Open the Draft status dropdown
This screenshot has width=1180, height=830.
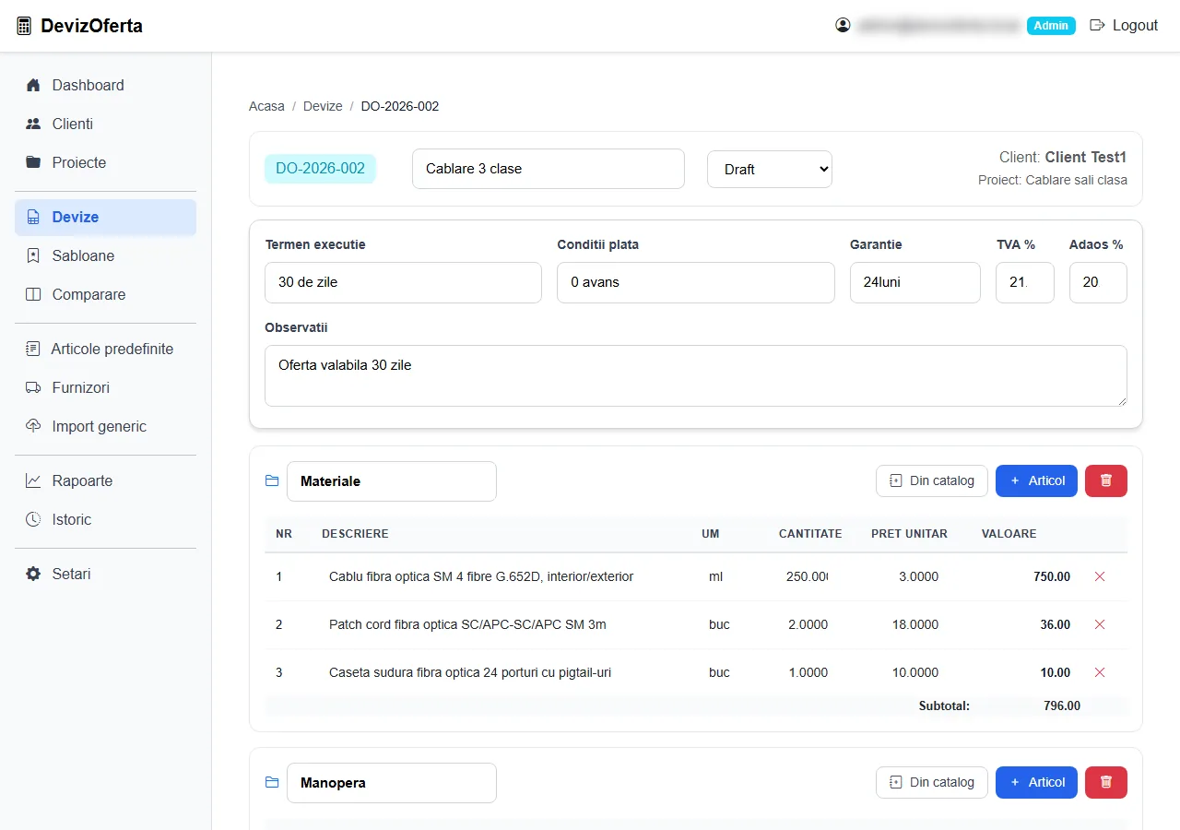770,169
